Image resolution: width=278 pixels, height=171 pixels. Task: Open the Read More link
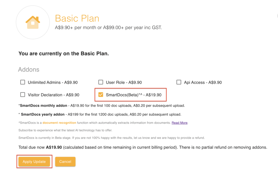pos(179,123)
